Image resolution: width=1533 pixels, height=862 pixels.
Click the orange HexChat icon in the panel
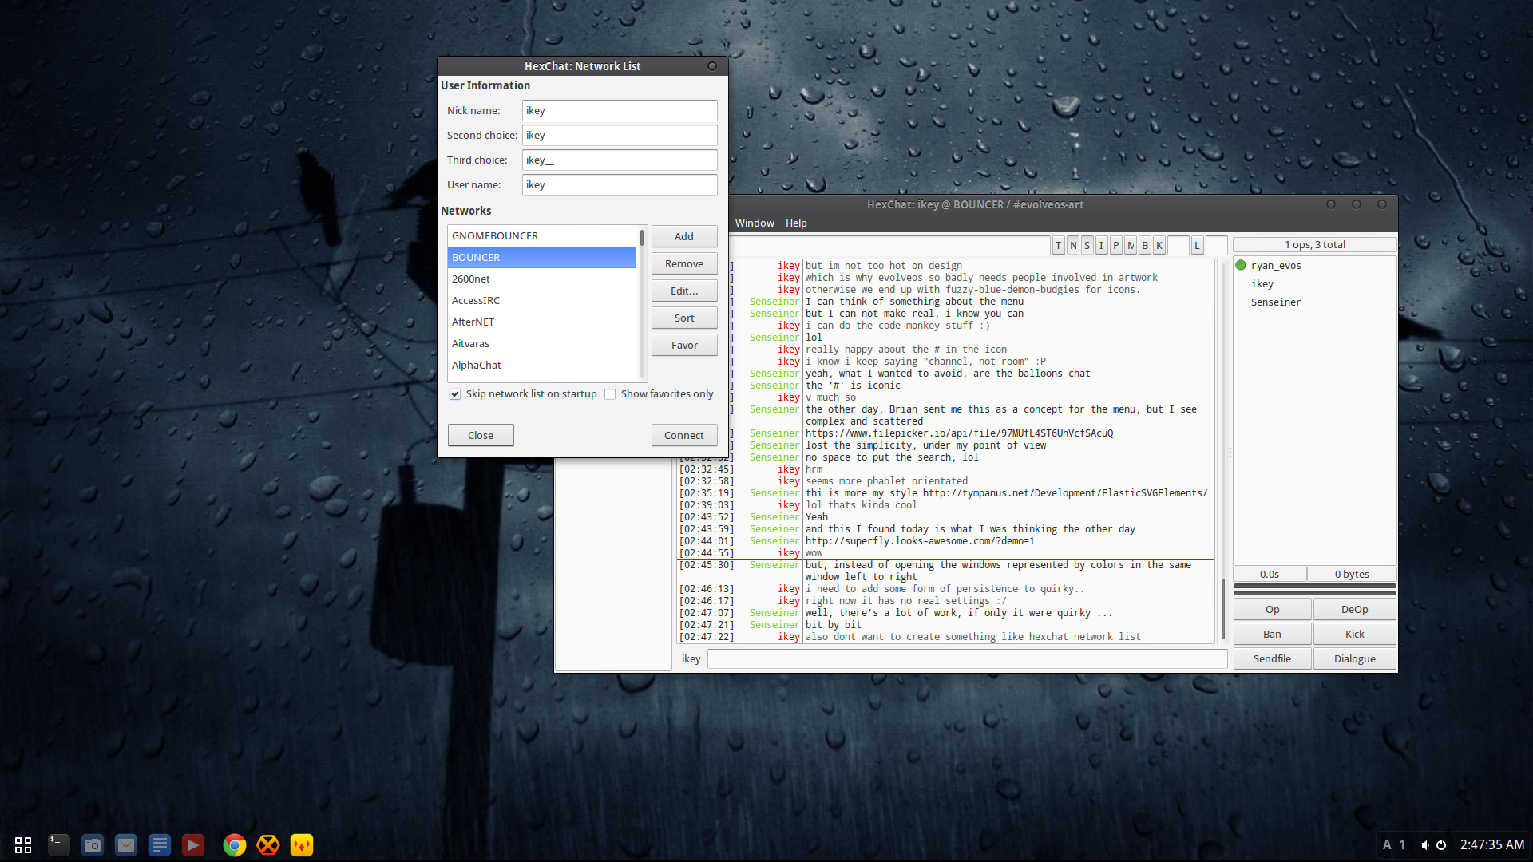point(268,844)
